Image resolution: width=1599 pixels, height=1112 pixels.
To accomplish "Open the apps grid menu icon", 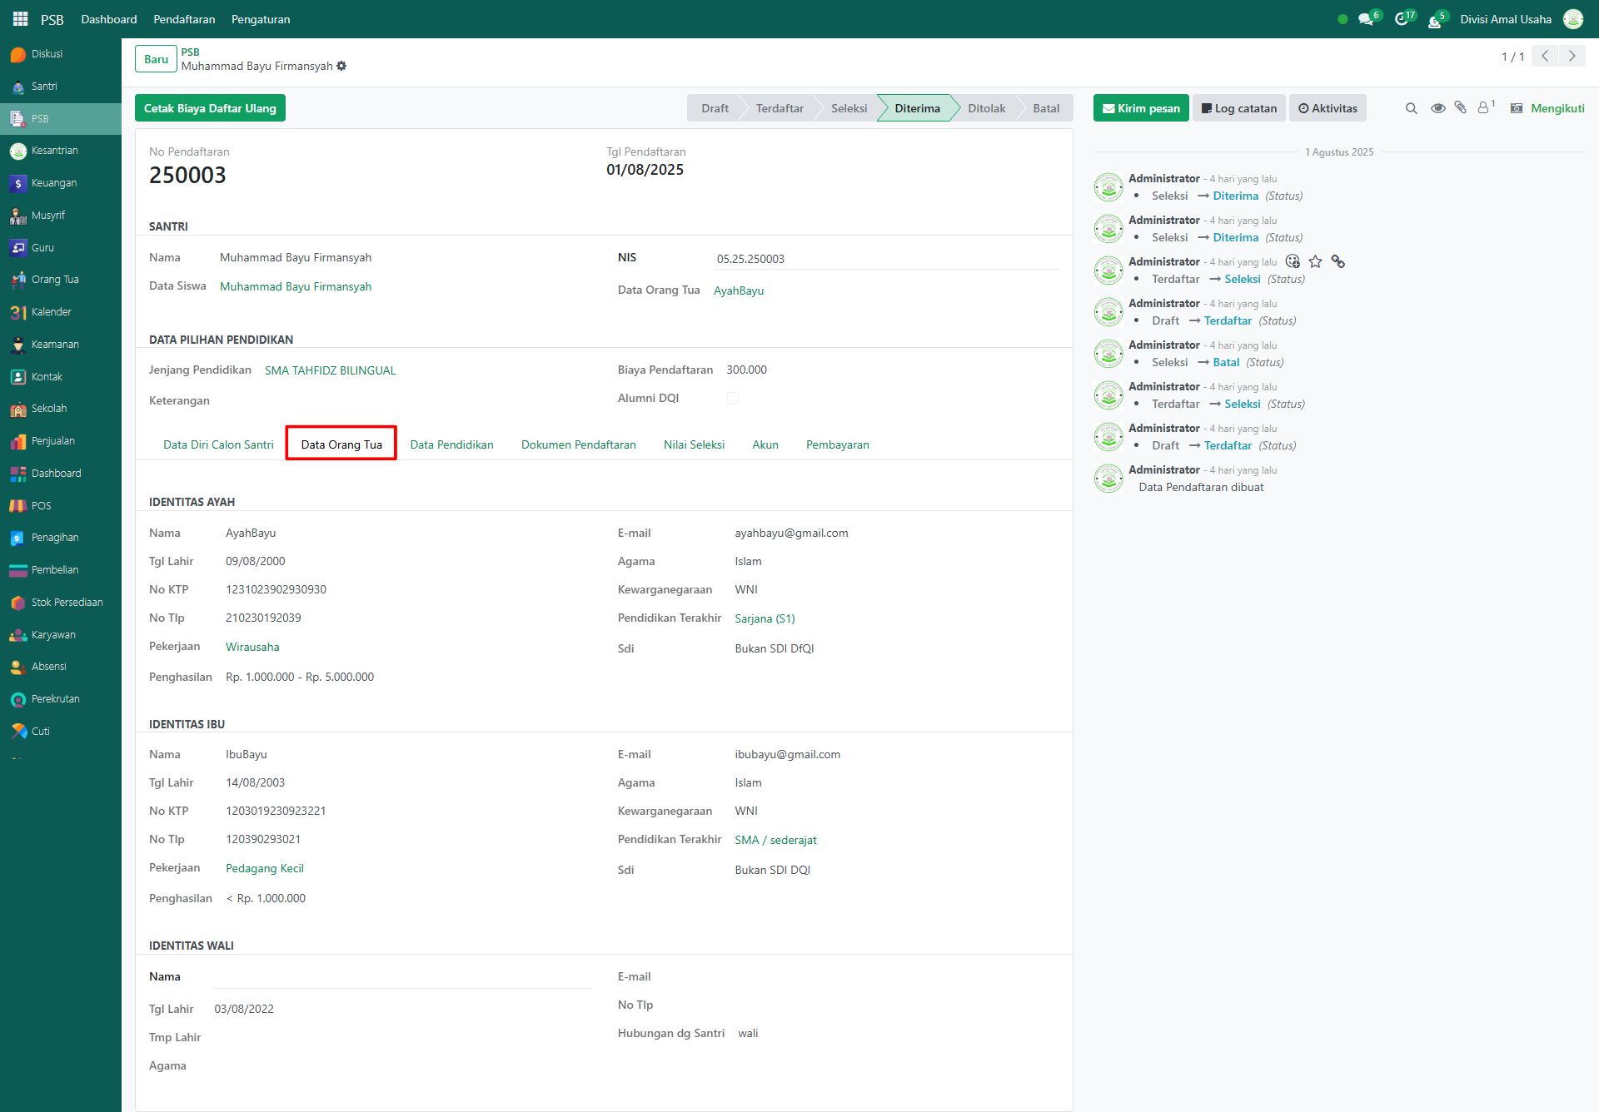I will [x=20, y=18].
